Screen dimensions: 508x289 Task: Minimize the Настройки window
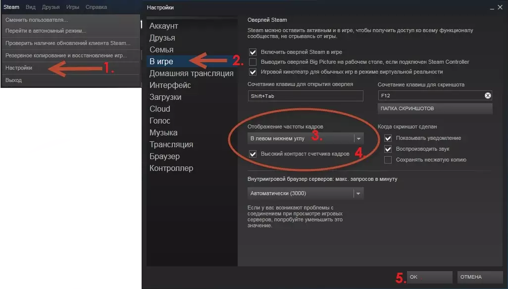(x=492, y=8)
